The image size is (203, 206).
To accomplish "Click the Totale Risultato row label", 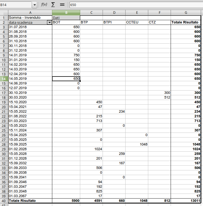I will [x=30, y=200].
